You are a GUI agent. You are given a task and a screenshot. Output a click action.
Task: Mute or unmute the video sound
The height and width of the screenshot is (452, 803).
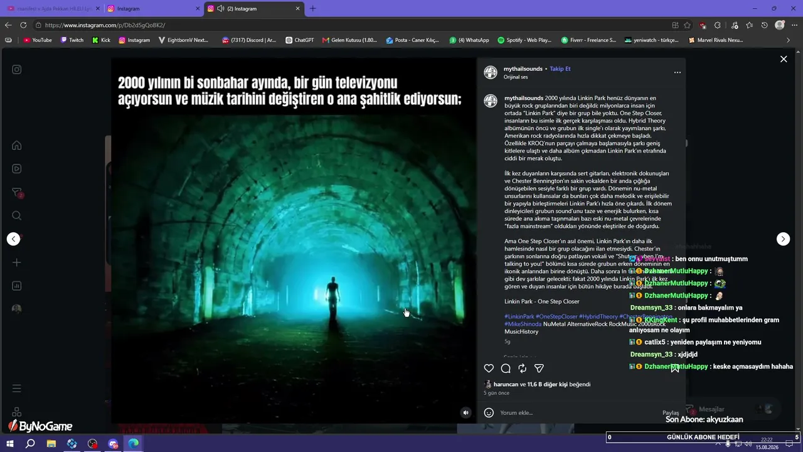click(465, 412)
